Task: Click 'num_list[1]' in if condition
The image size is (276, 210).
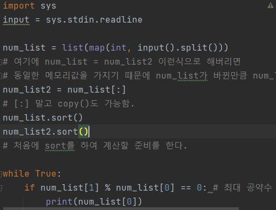Action: point(70,188)
